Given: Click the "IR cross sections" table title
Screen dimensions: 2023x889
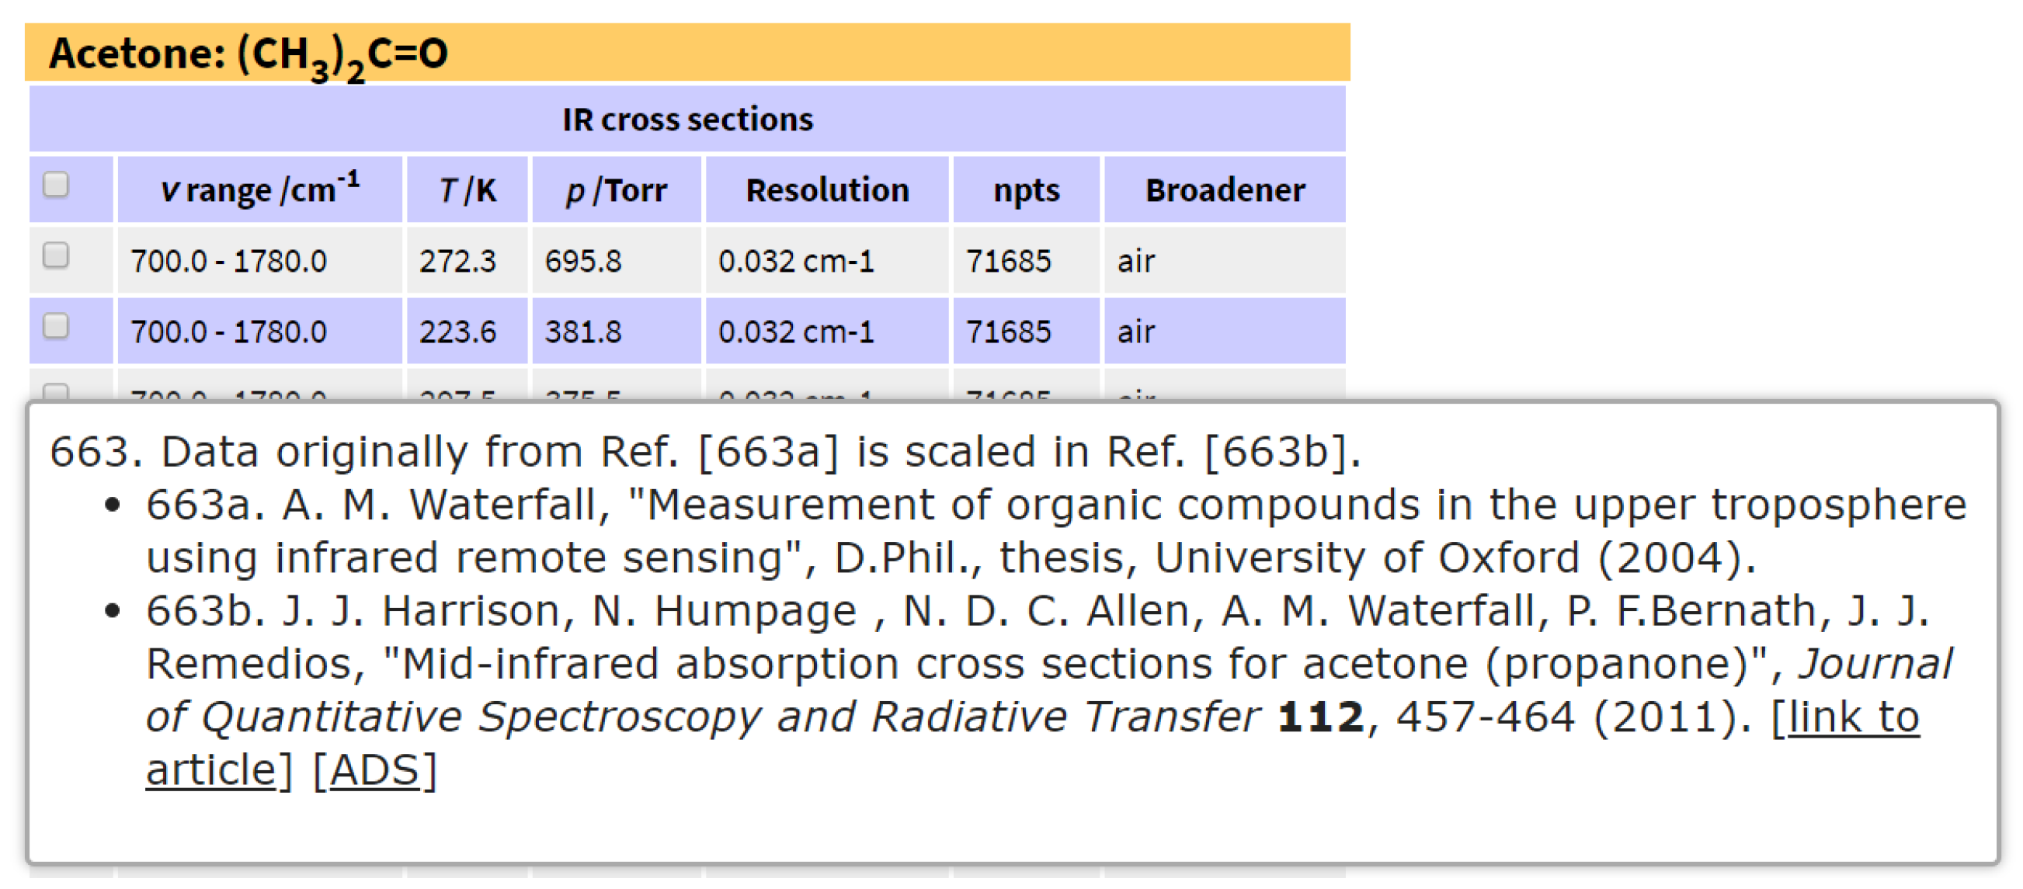Looking at the screenshot, I should pos(687,120).
